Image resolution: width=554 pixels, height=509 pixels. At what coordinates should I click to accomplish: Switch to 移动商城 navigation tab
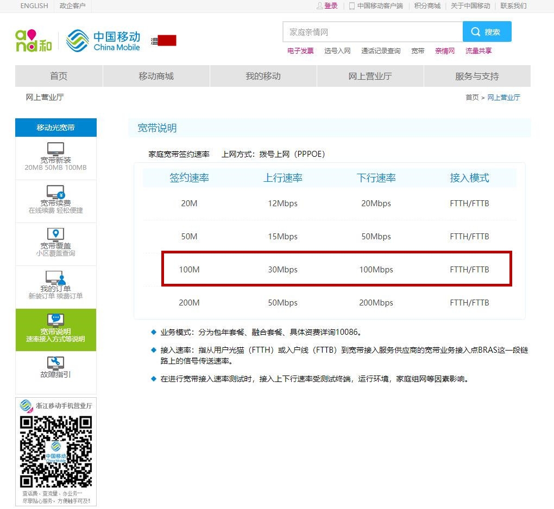[156, 76]
